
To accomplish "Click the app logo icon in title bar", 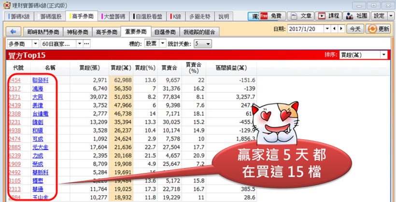I will [x=7, y=5].
